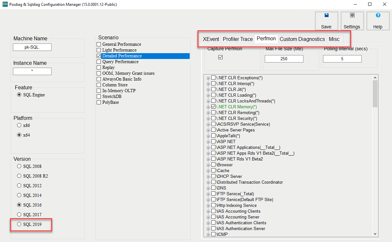Expand the .NET CLR Exceptions counter
This screenshot has width=392, height=242.
click(x=208, y=78)
